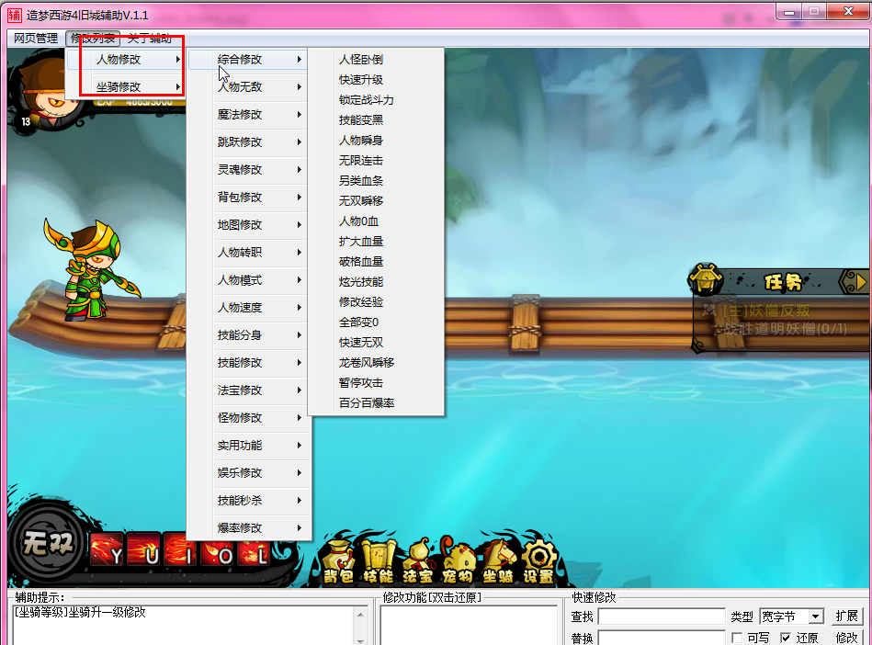Pick 另类血条 option
This screenshot has height=645, width=872.
[377, 181]
